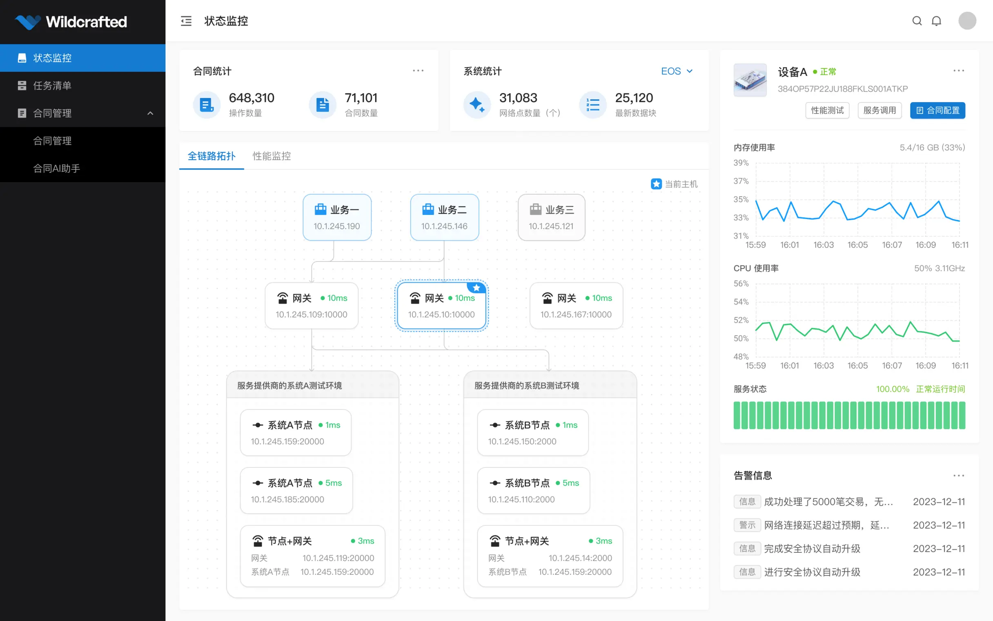Click the user avatar at top right
This screenshot has width=993, height=621.
pyautogui.click(x=967, y=20)
